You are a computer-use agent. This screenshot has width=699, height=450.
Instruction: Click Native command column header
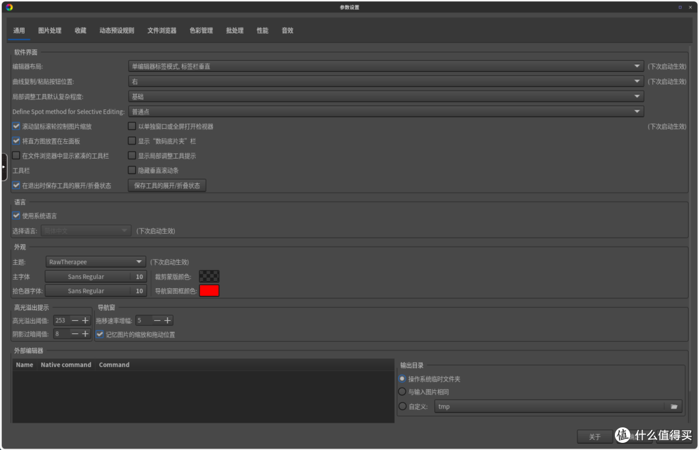(x=66, y=365)
